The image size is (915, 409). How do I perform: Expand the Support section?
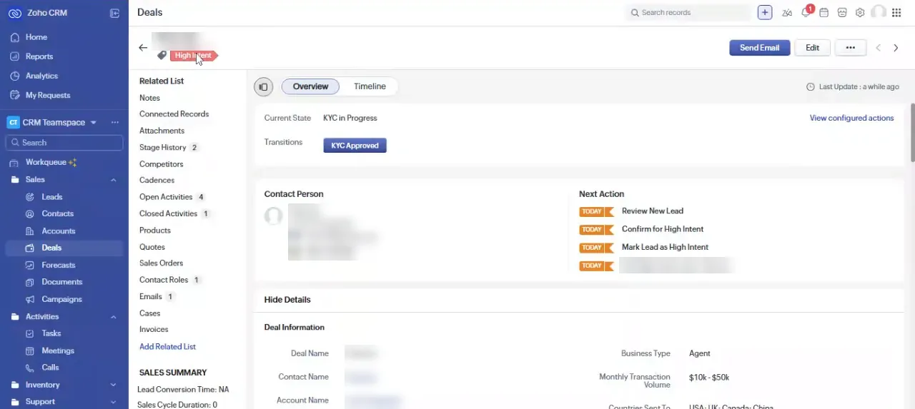(113, 402)
